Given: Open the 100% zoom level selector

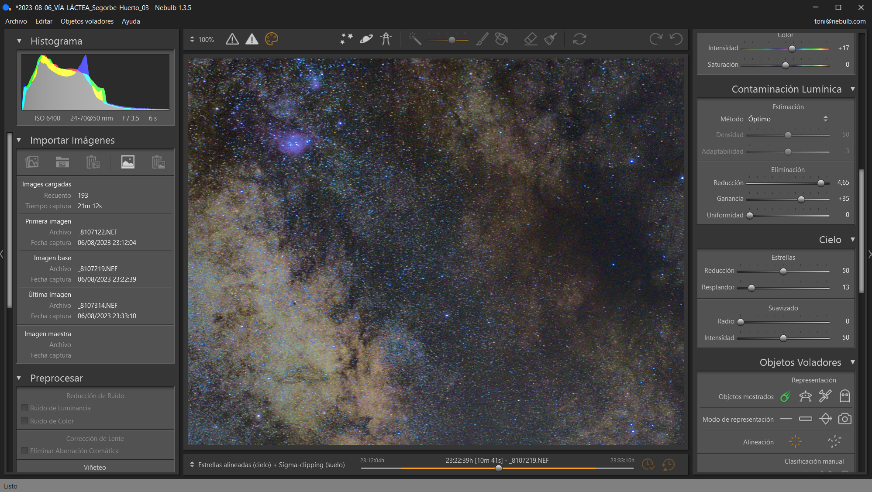Looking at the screenshot, I should pos(202,39).
